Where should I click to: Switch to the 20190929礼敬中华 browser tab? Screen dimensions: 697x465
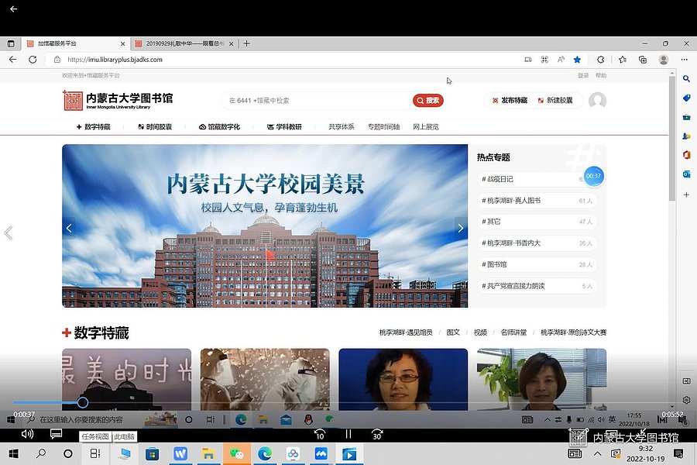coord(184,43)
